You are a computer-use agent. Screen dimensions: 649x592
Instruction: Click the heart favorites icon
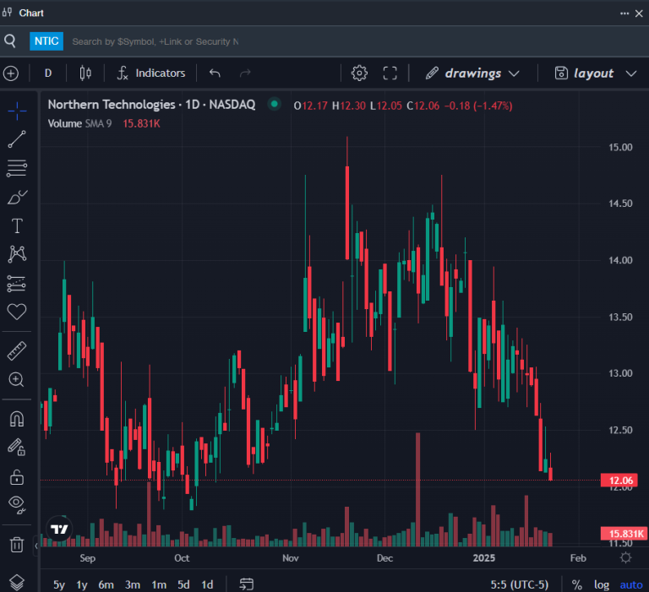coord(17,312)
